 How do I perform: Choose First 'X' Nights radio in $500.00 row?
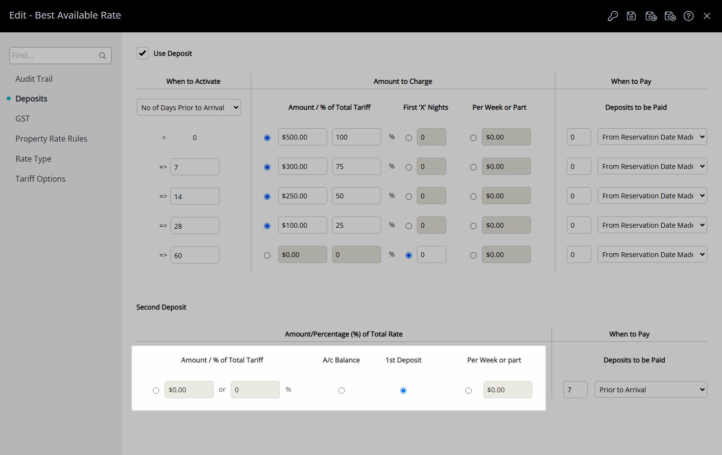pyautogui.click(x=409, y=138)
